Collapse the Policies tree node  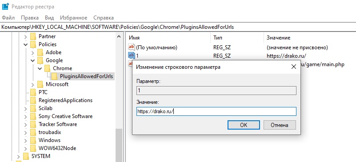click(x=26, y=44)
